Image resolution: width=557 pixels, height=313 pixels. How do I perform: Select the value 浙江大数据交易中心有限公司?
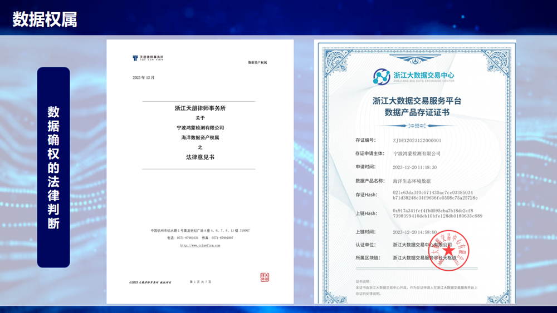[422, 245]
